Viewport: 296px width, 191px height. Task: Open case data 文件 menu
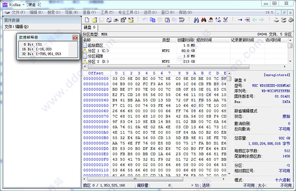click(x=8, y=27)
